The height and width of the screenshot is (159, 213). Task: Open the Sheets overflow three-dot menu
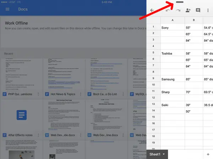(208, 10)
